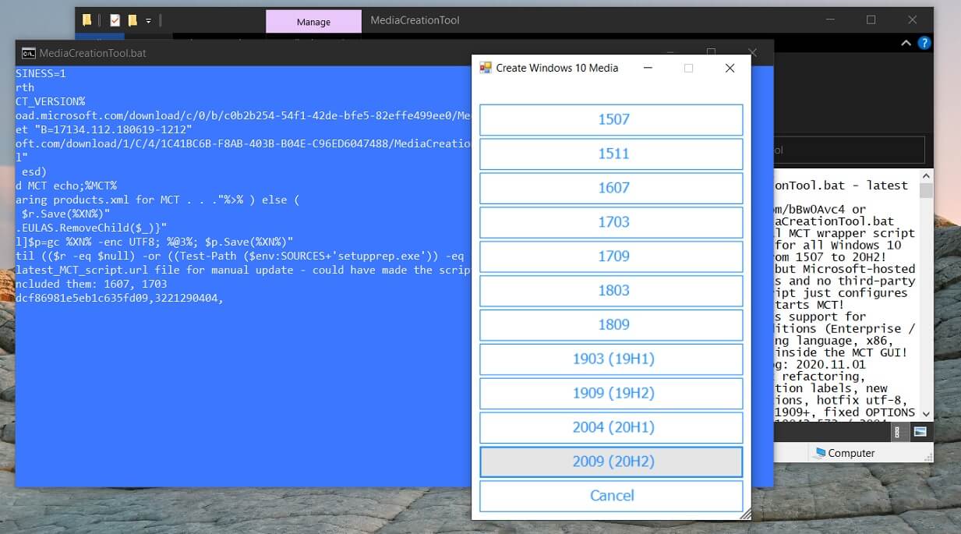Choose version 1709
Image resolution: width=961 pixels, height=534 pixels.
pos(611,256)
